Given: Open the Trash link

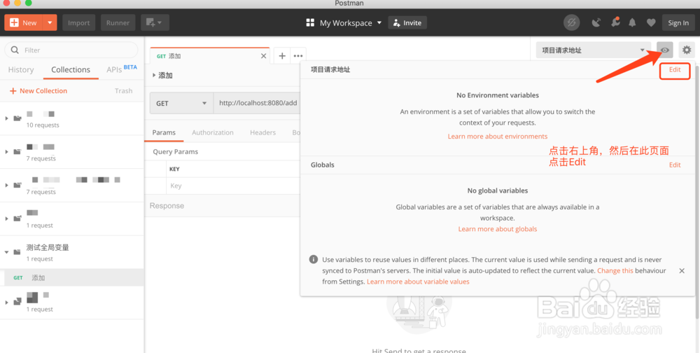Looking at the screenshot, I should coord(124,91).
